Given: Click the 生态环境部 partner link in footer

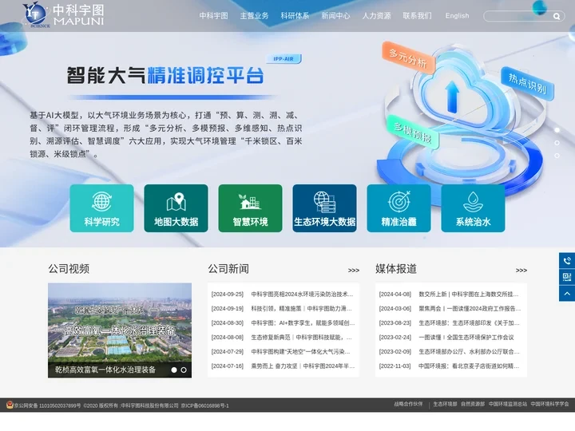Looking at the screenshot, I should [445, 404].
